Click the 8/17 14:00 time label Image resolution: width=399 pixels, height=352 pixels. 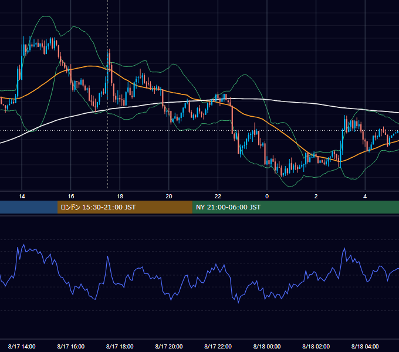(x=22, y=346)
